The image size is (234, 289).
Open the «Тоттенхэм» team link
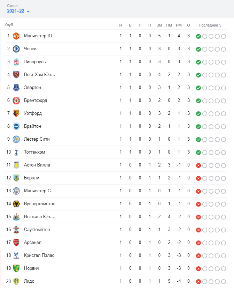point(34,152)
